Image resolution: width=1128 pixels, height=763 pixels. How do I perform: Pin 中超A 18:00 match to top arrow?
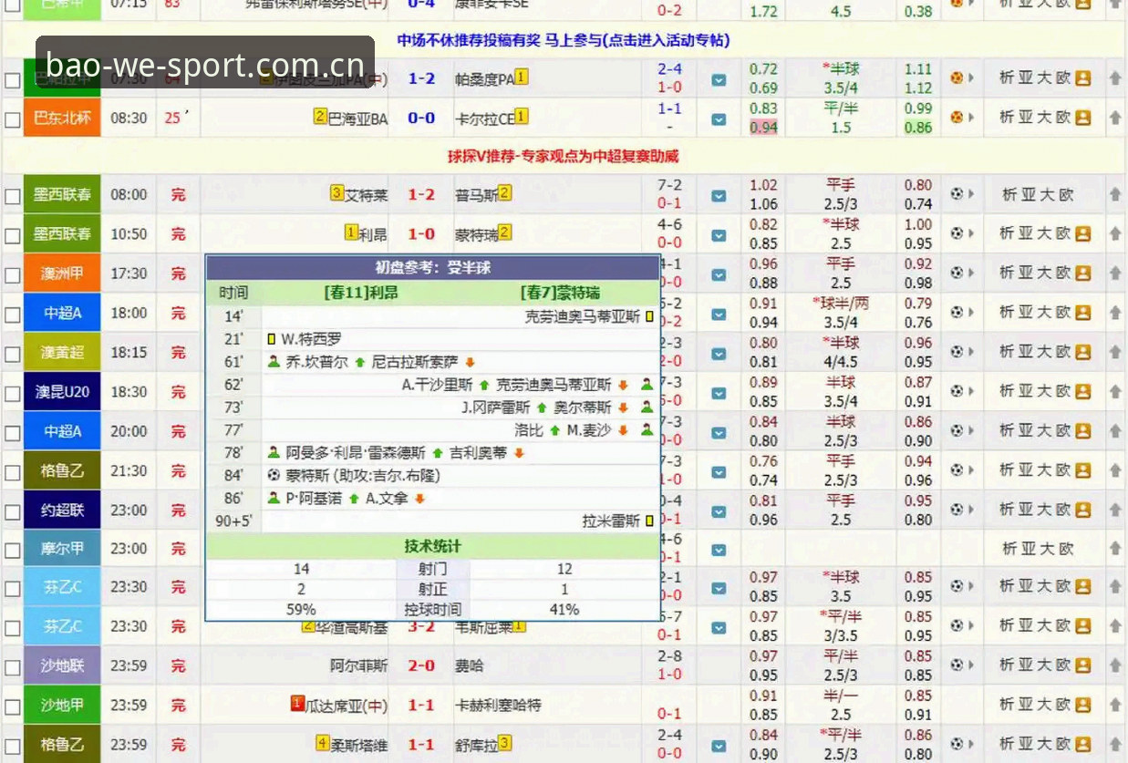(1114, 313)
